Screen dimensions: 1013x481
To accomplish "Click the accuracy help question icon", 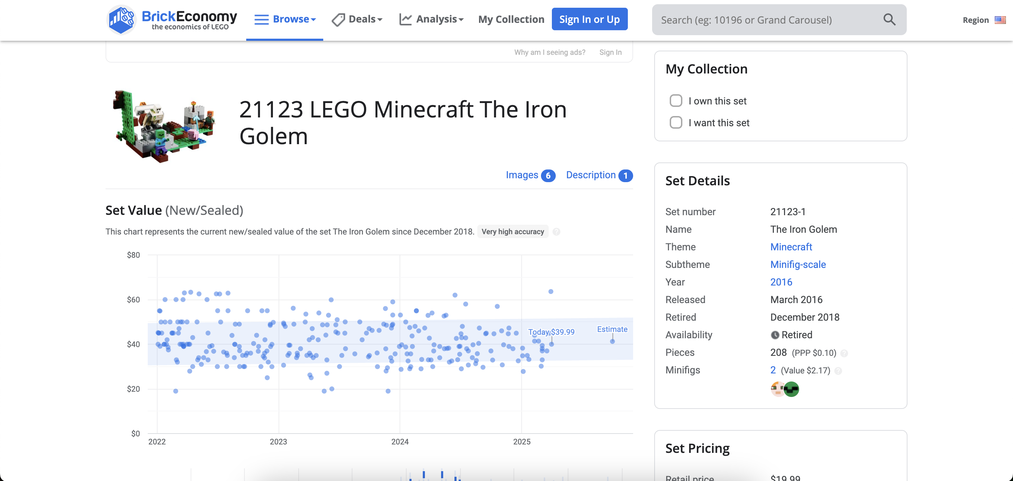I will click(556, 232).
